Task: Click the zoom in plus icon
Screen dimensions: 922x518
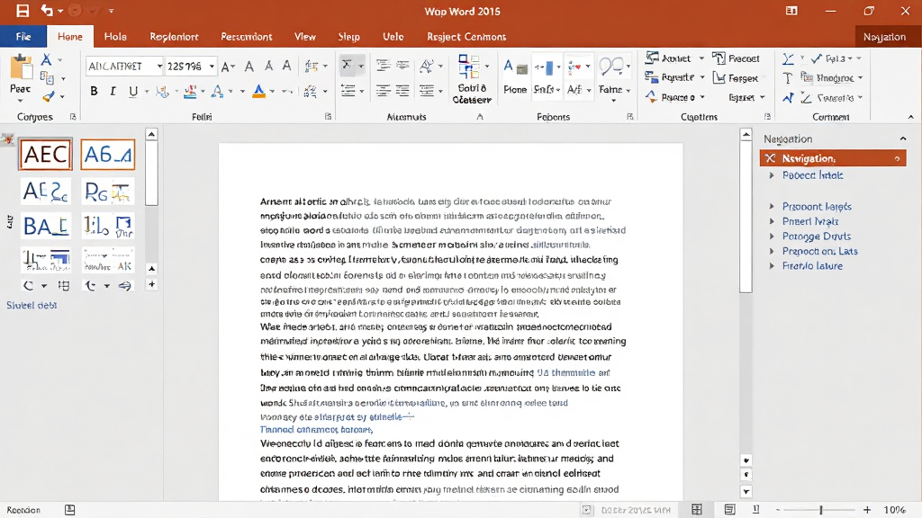Action: pyautogui.click(x=867, y=510)
